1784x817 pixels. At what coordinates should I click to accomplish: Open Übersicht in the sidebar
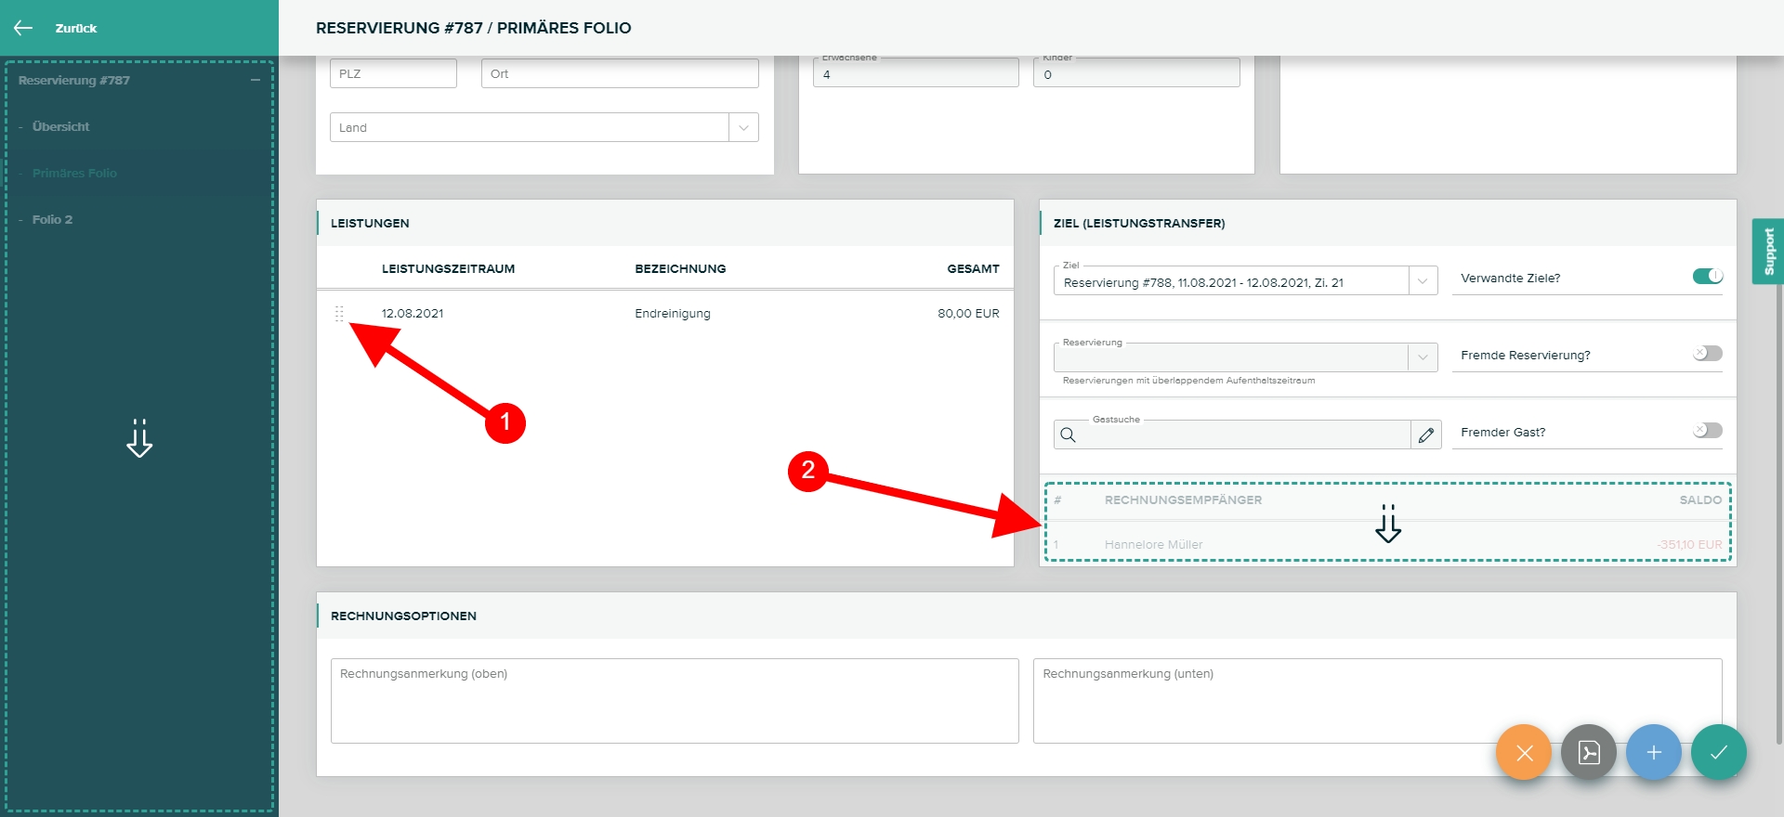coord(61,127)
